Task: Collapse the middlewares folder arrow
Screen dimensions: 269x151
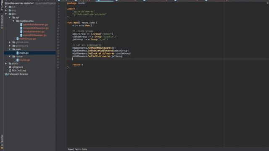Action: 13,21
